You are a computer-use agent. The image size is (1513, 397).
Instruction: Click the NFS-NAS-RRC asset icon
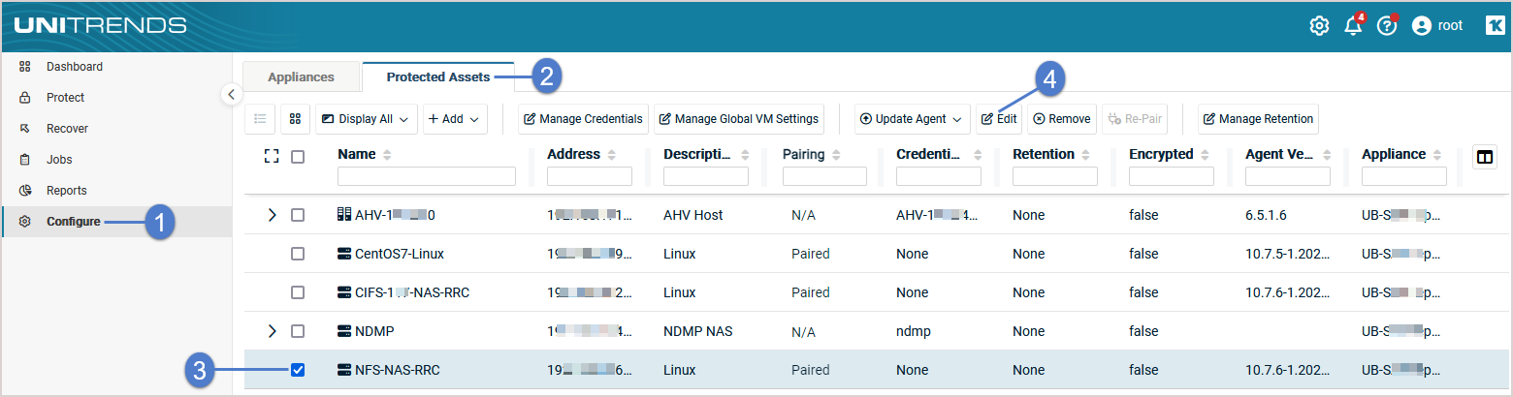click(x=343, y=370)
